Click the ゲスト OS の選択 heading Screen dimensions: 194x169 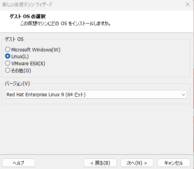point(28,17)
